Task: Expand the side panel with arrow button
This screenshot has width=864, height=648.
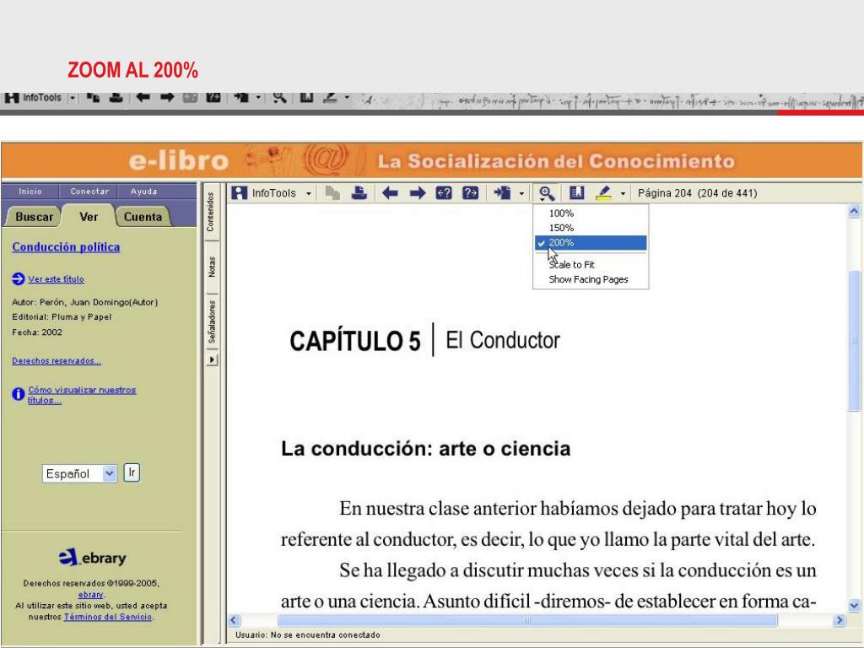Action: (x=213, y=359)
